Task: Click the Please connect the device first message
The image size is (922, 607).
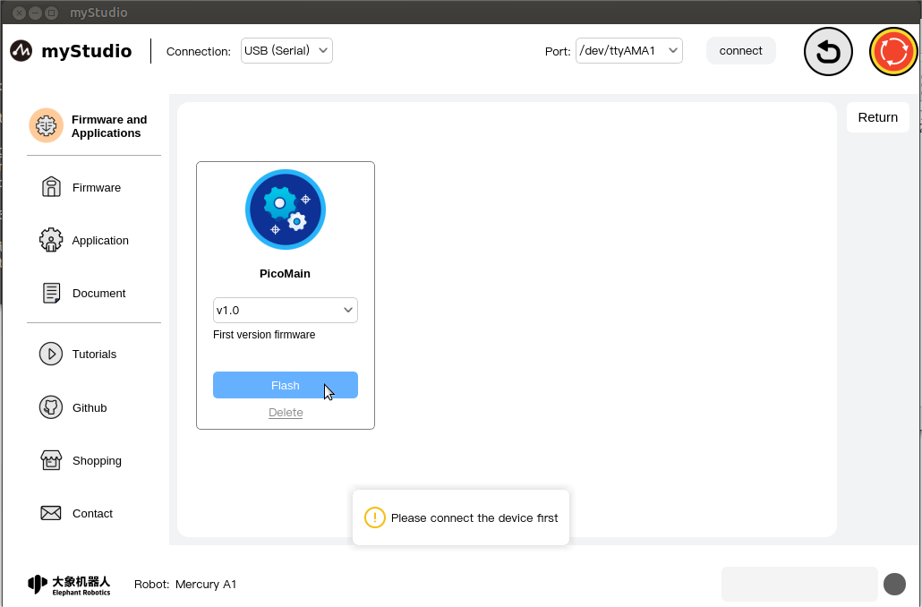Action: pyautogui.click(x=474, y=517)
